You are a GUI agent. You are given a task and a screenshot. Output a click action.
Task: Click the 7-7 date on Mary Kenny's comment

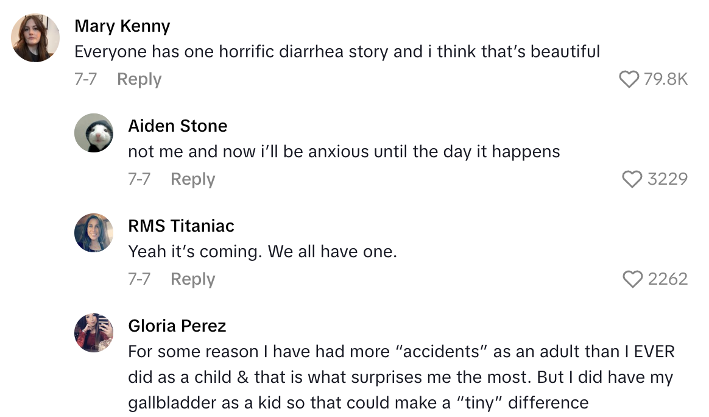point(85,79)
